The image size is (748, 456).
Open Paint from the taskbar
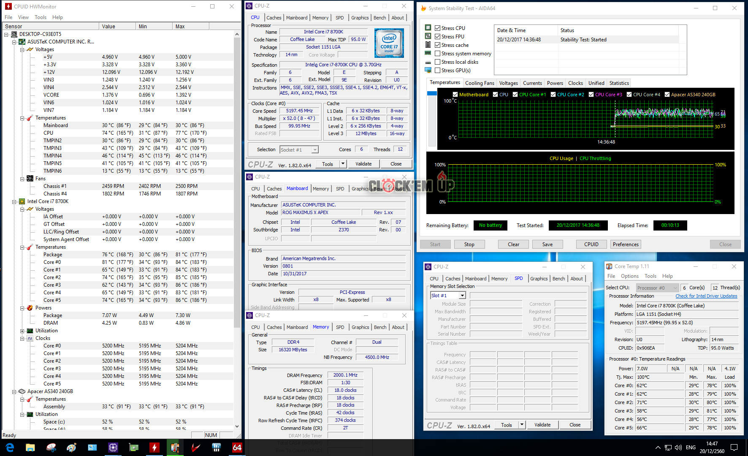72,447
